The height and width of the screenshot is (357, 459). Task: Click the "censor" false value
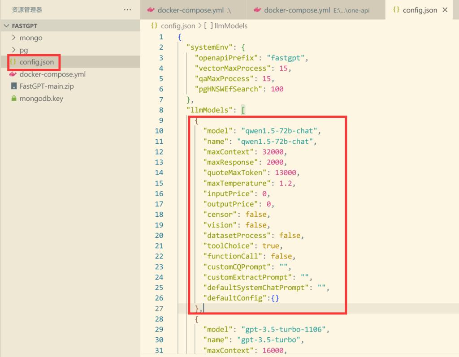[256, 215]
